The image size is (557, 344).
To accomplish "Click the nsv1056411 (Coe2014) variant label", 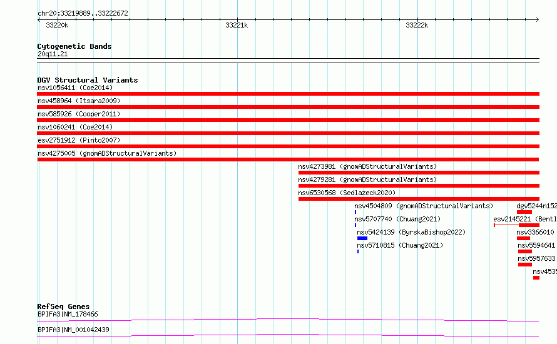I will pos(75,88).
